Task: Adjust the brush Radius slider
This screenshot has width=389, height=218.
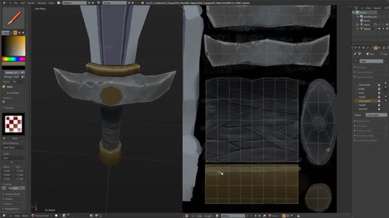Action: tap(14, 73)
